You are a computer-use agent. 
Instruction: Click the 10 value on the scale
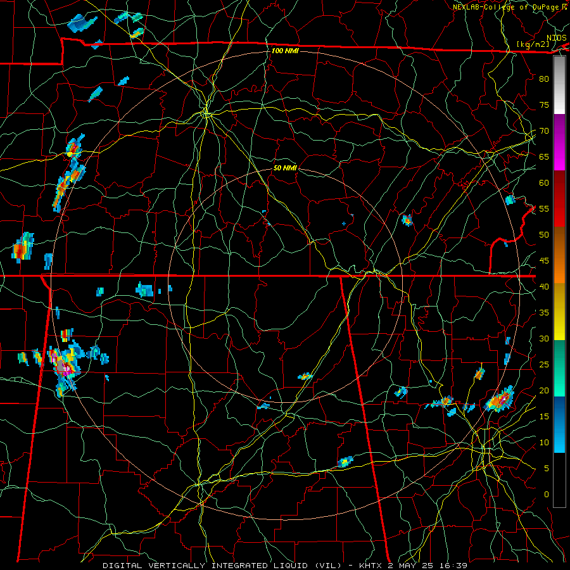[x=544, y=443]
